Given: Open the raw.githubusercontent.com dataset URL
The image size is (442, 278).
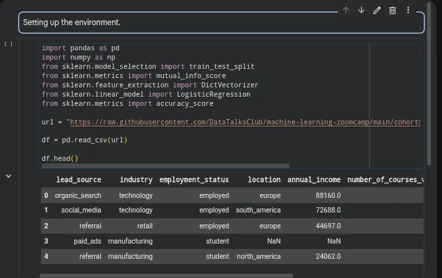Looking at the screenshot, I should (x=245, y=122).
